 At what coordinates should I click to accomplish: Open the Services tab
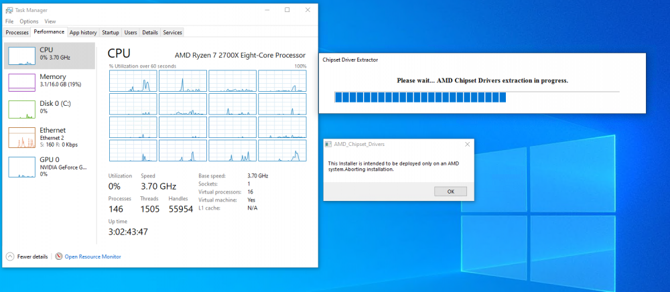pyautogui.click(x=173, y=32)
